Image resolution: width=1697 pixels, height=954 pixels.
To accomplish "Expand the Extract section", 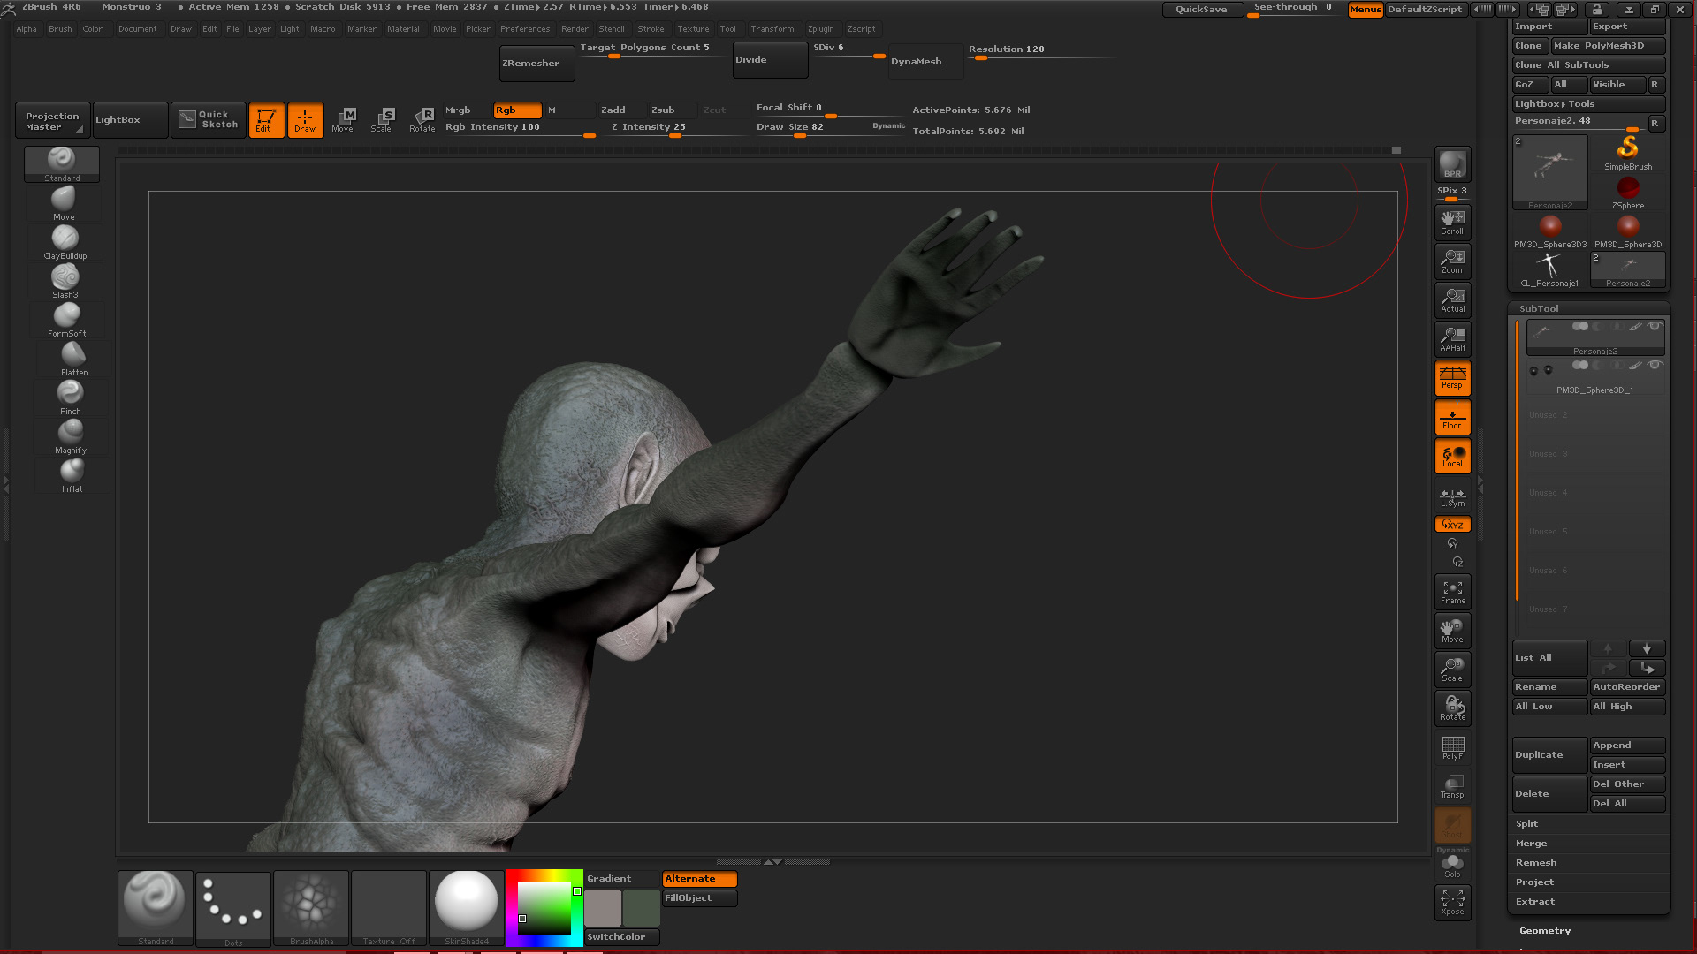I will coord(1534,901).
